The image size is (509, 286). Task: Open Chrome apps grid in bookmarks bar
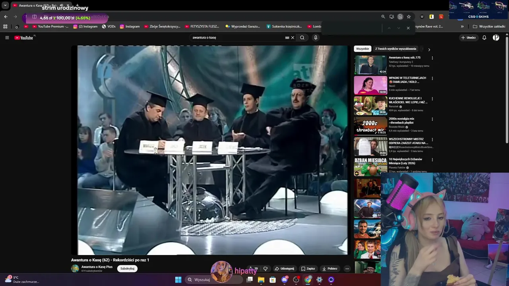[x=5, y=27]
